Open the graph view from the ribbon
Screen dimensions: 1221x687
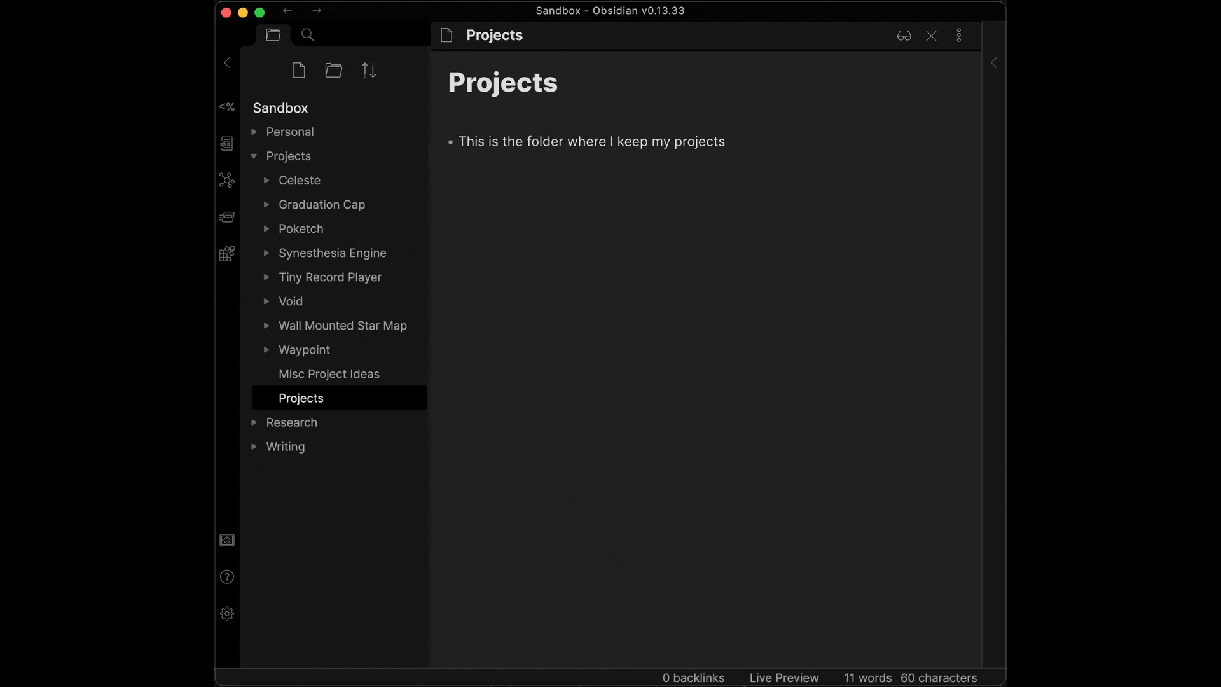pos(227,181)
